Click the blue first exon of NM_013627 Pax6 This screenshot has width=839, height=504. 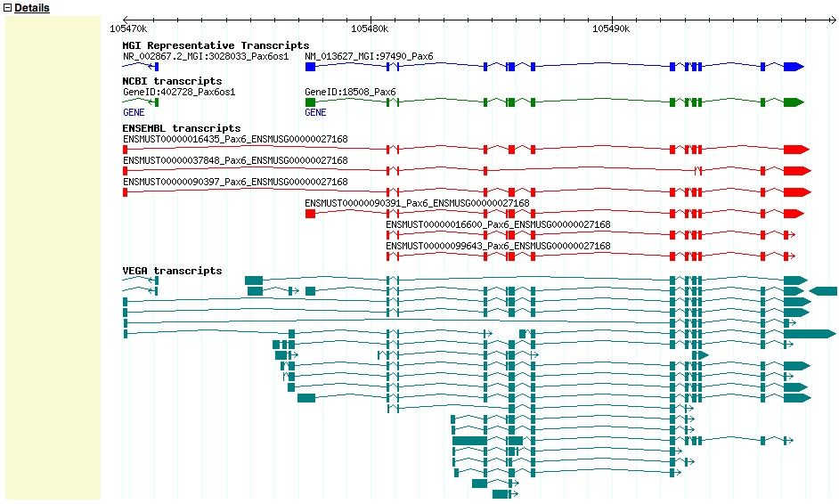click(x=310, y=67)
